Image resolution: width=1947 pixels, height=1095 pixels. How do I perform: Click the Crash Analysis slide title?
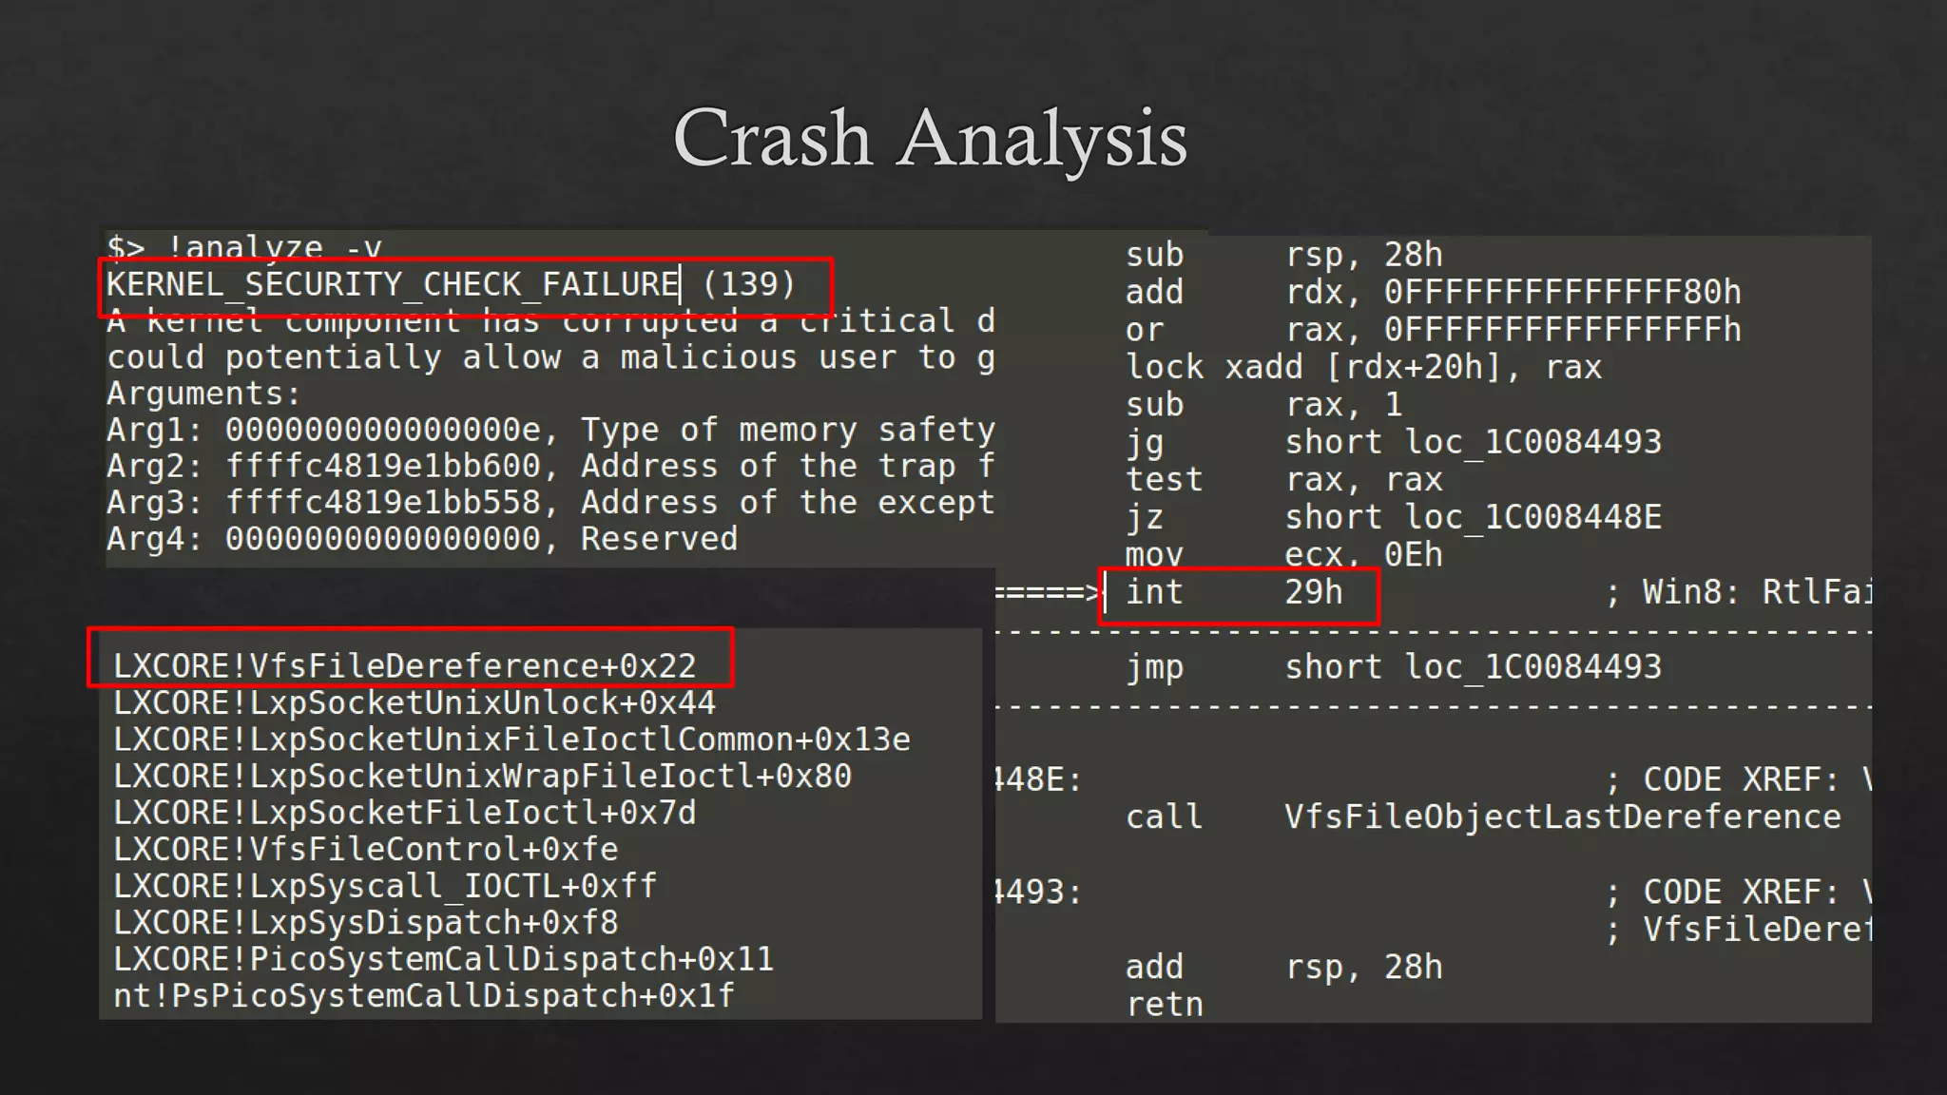pyautogui.click(x=929, y=139)
